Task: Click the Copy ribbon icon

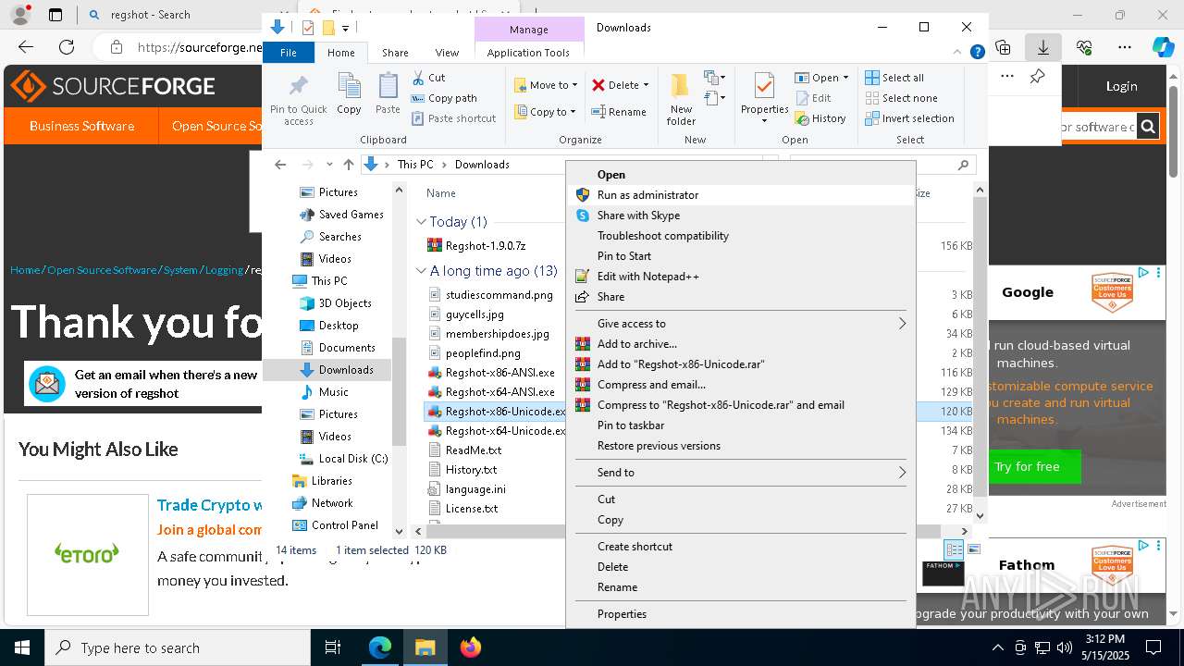Action: 349,94
